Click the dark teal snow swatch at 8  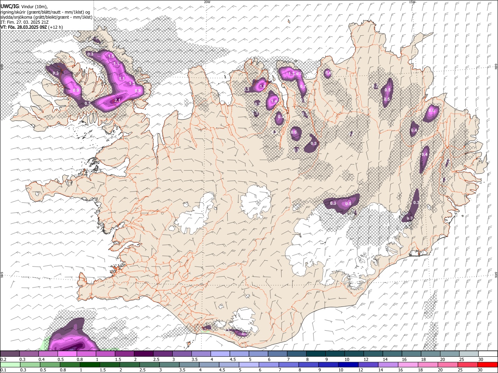pyautogui.click(x=316, y=354)
